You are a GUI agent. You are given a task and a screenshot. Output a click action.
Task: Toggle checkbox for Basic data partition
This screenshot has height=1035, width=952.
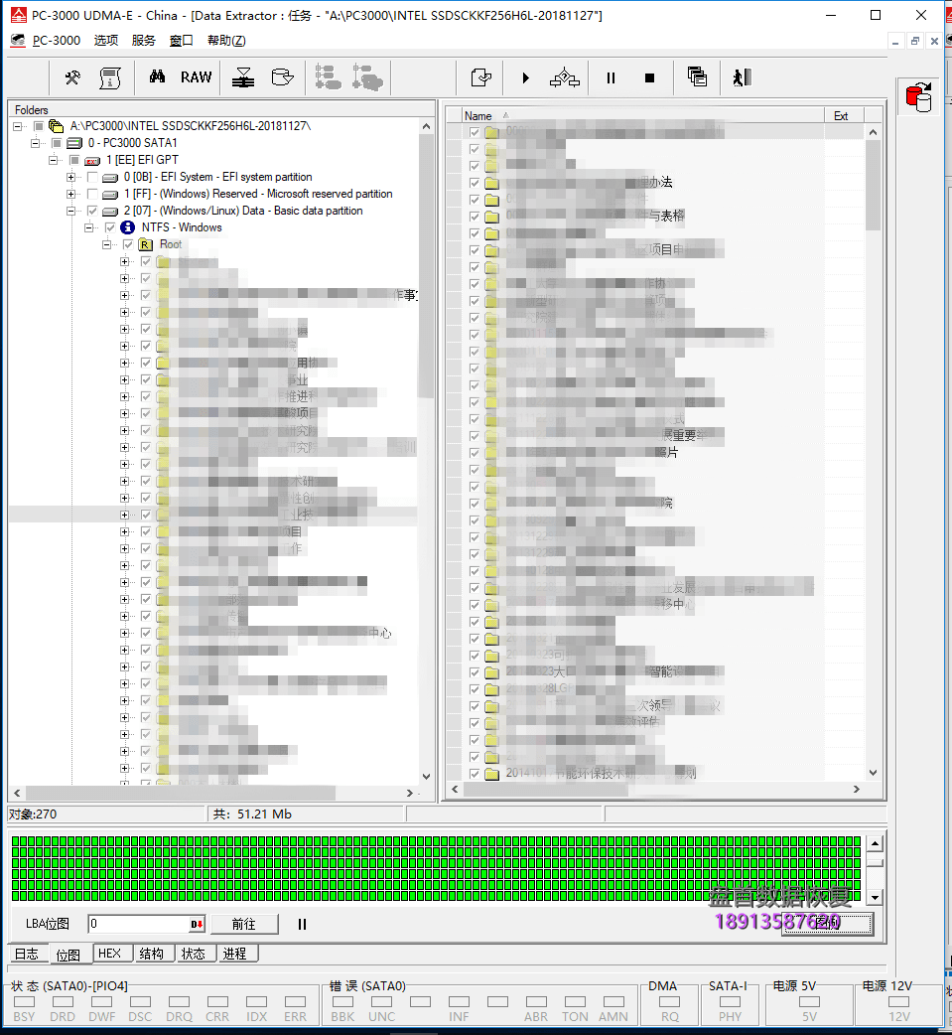(x=93, y=211)
